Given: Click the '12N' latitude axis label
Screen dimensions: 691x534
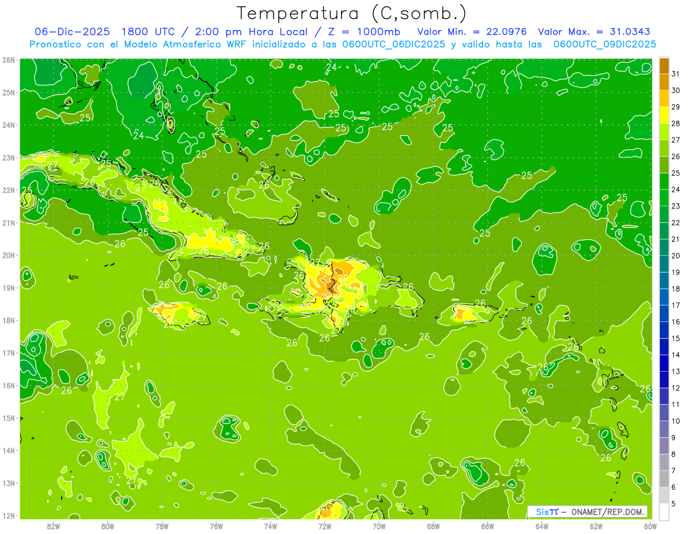Looking at the screenshot, I should (9, 516).
